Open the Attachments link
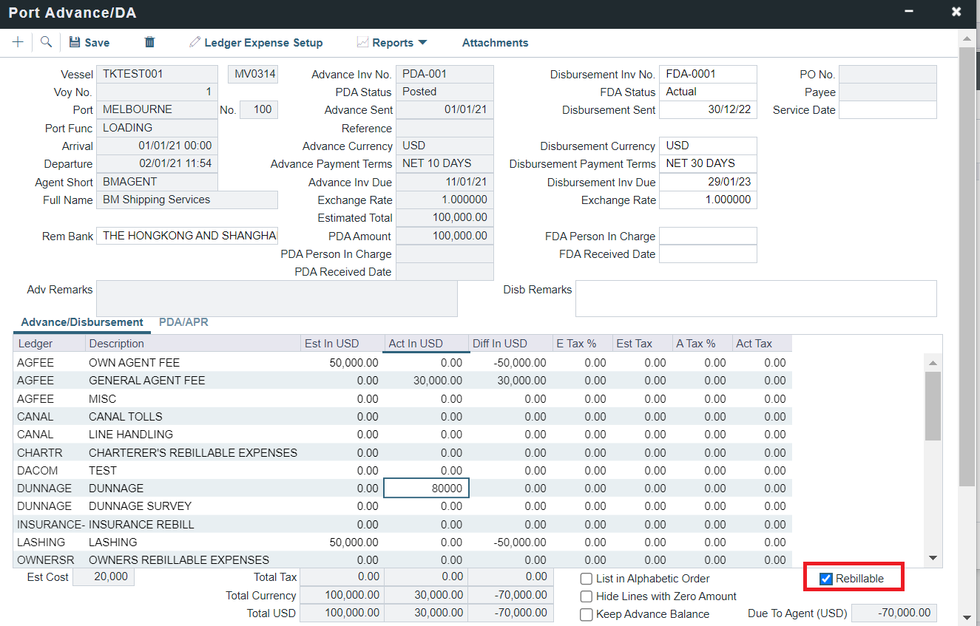The height and width of the screenshot is (626, 980). point(495,43)
